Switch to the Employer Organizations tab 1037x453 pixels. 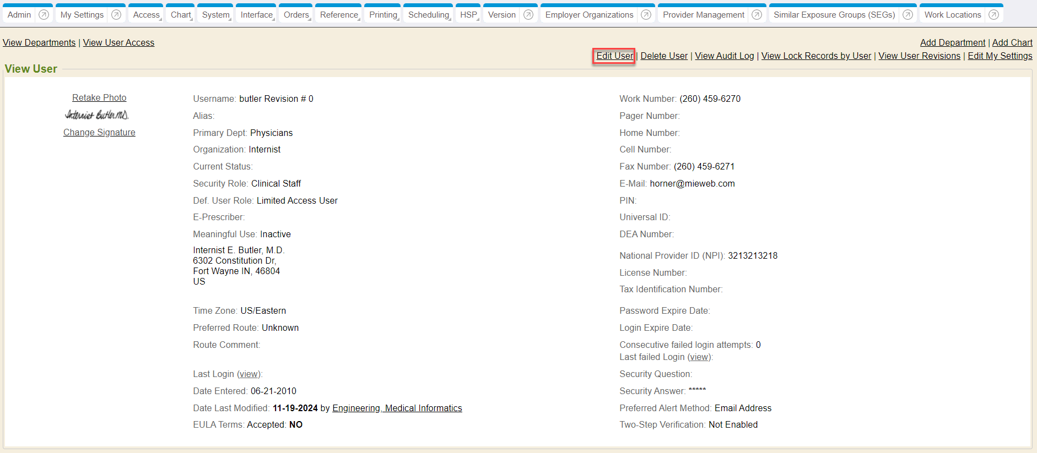point(589,15)
